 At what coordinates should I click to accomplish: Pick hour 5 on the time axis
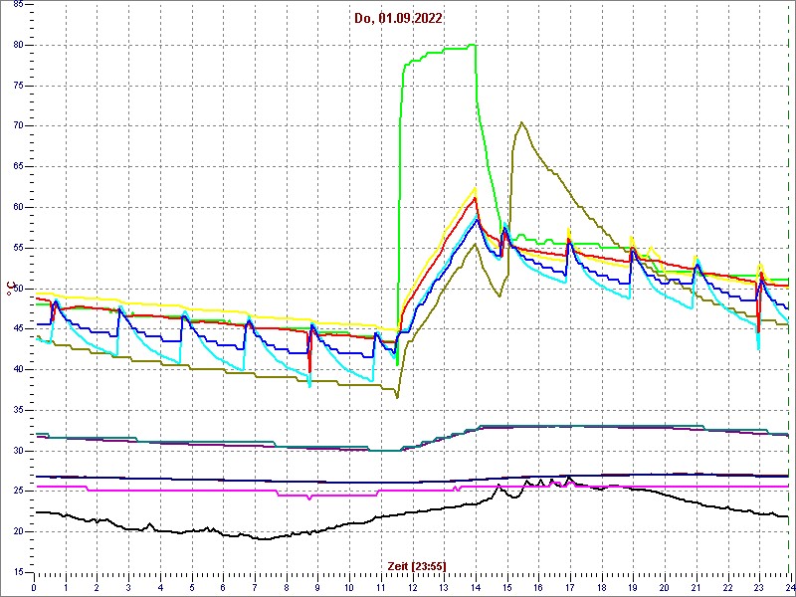pyautogui.click(x=191, y=587)
